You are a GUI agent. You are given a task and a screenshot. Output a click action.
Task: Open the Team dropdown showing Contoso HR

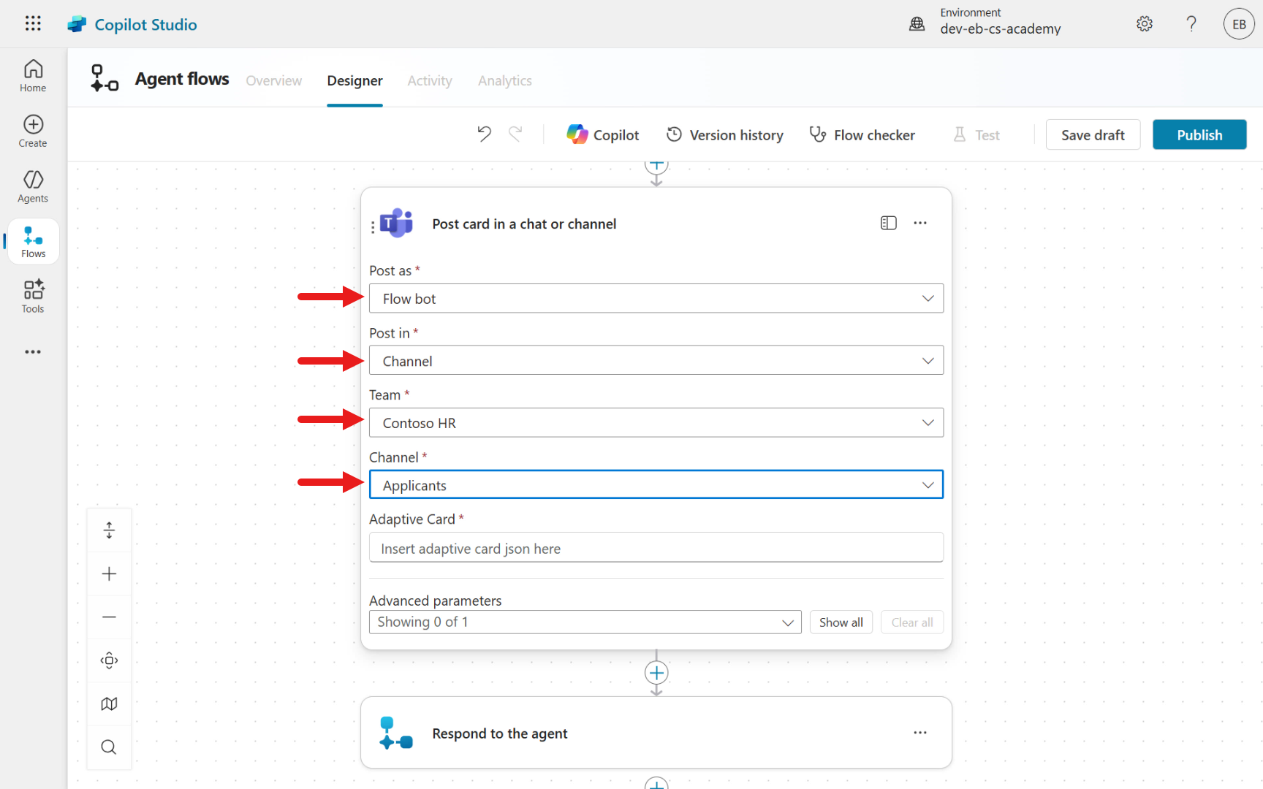pyautogui.click(x=656, y=423)
